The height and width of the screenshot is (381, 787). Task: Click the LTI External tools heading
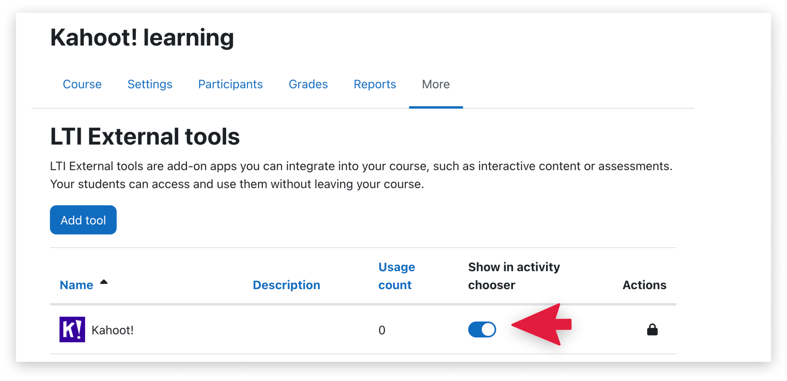click(x=145, y=136)
